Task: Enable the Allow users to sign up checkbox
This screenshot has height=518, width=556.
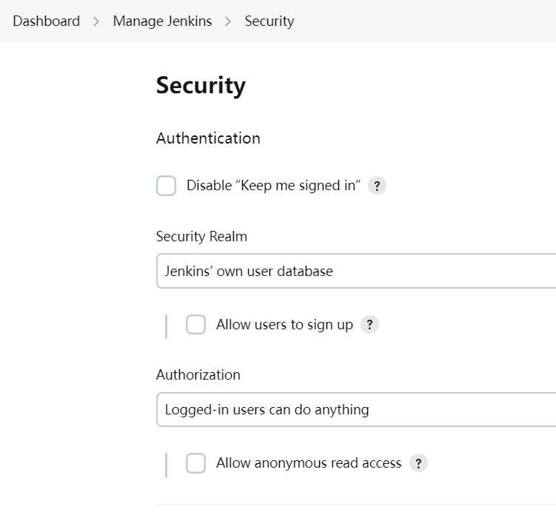Action: 195,325
